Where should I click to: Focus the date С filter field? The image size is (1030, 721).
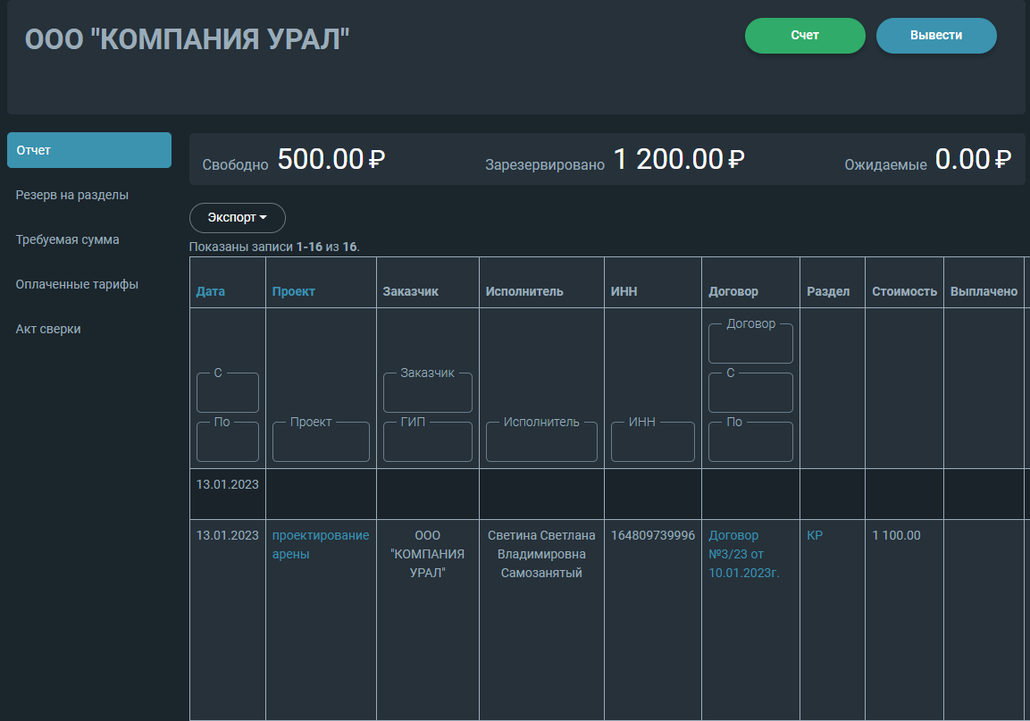coord(227,392)
